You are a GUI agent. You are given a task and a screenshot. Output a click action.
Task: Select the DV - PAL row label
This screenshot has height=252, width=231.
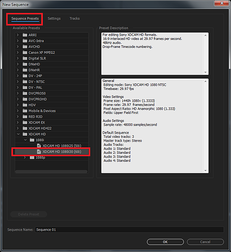35,87
